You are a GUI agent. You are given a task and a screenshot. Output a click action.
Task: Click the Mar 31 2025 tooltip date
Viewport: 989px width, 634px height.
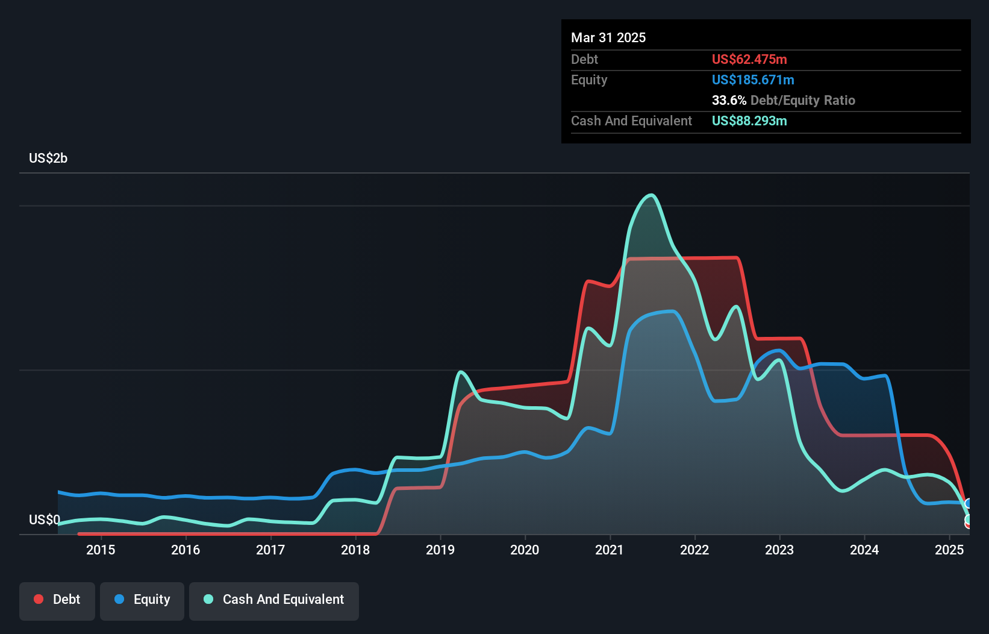coord(608,37)
